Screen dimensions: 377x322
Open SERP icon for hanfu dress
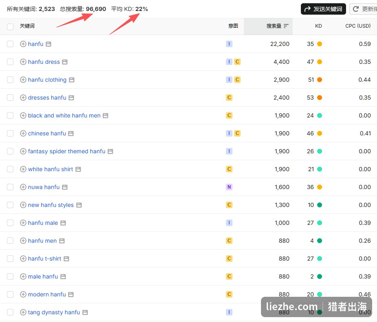click(x=65, y=62)
